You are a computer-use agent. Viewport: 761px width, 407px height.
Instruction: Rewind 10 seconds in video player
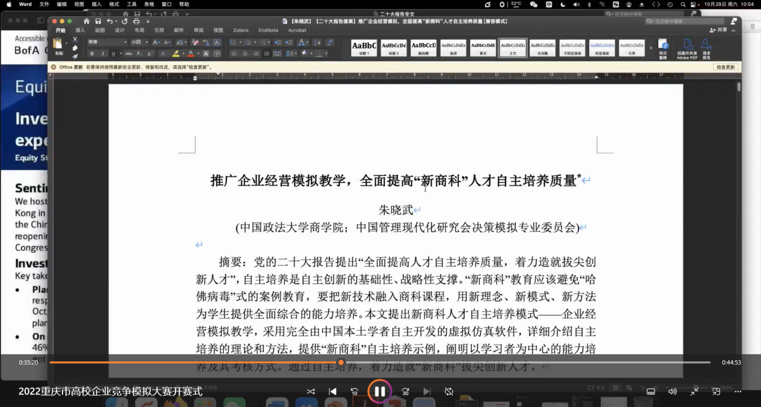[355, 391]
